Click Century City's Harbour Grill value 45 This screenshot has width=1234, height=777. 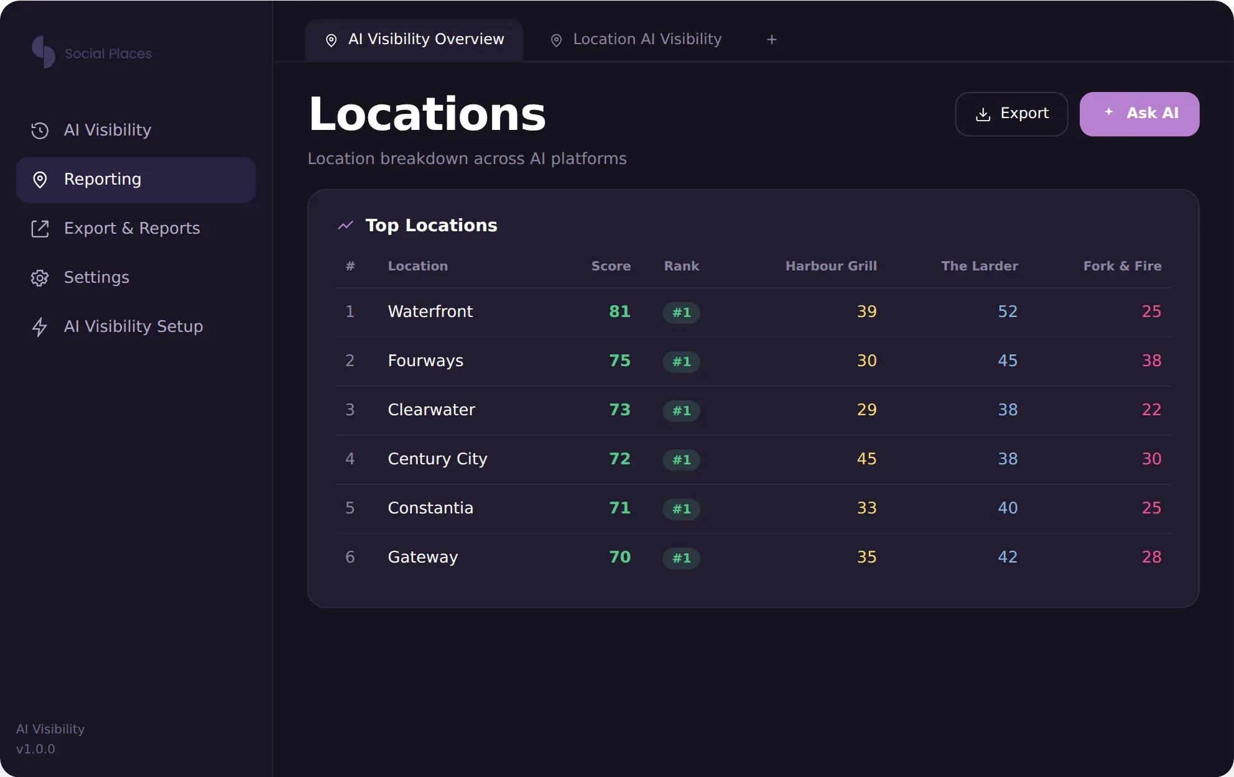866,459
